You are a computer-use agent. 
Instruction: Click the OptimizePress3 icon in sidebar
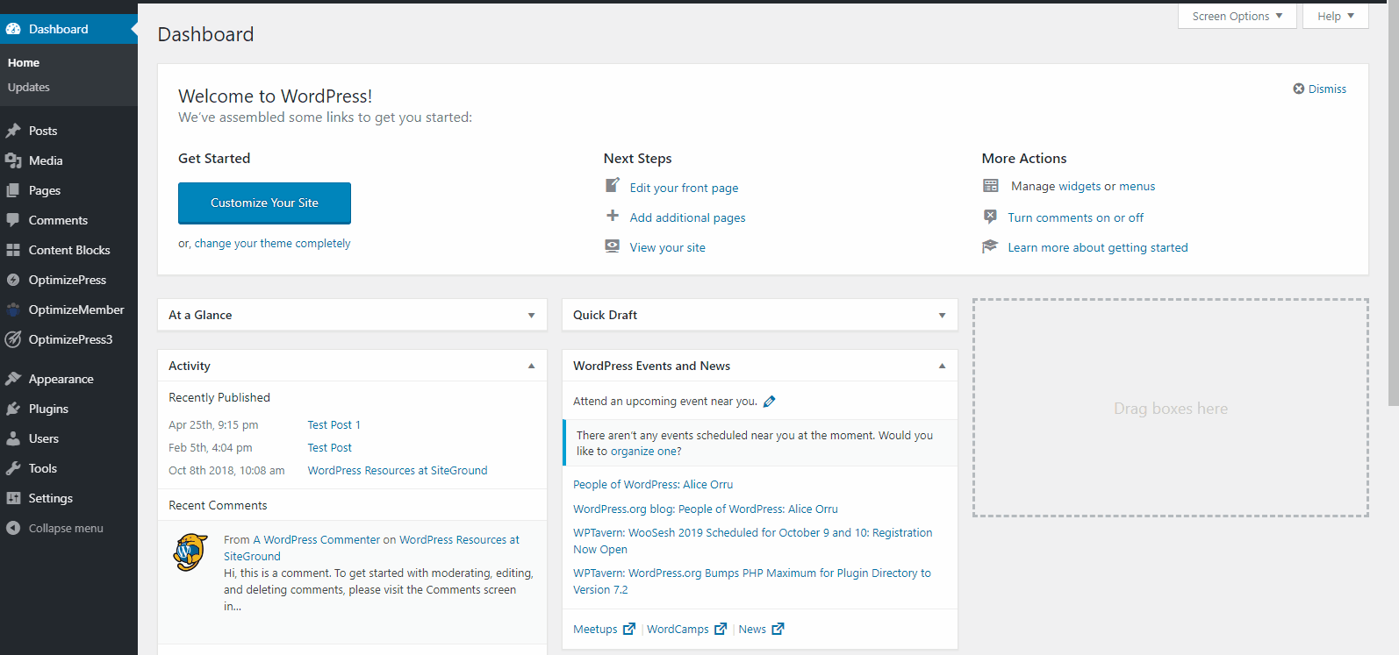(13, 339)
